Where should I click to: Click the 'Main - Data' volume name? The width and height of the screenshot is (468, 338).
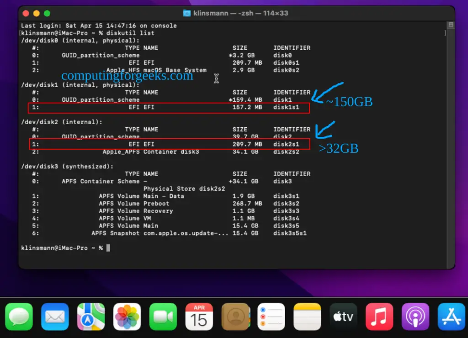164,196
